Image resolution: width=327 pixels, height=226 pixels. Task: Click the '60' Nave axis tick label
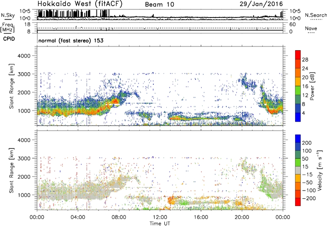click(292, 24)
